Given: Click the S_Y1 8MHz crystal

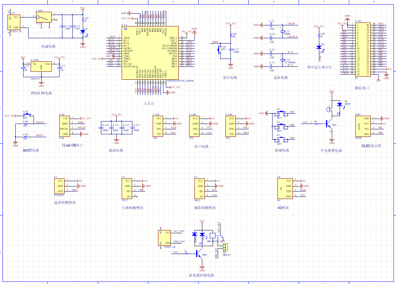Looking at the screenshot, I should point(282,31).
